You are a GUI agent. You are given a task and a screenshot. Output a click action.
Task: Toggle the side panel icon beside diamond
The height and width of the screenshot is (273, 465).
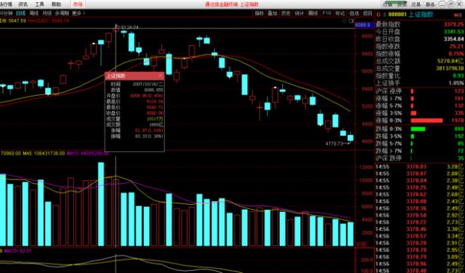[x=352, y=21]
